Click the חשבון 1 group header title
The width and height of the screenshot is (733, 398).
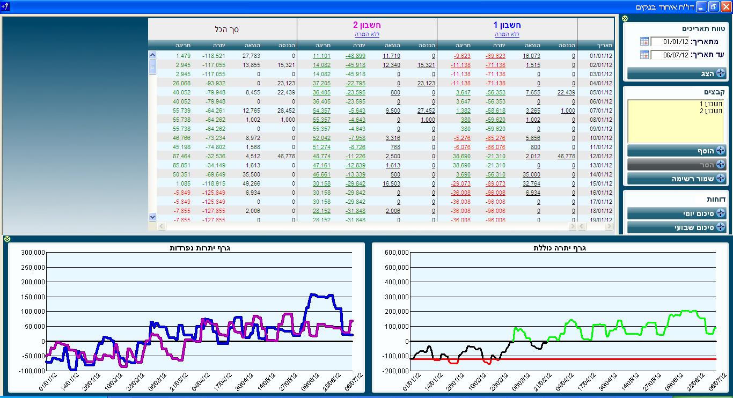pyautogui.click(x=507, y=25)
